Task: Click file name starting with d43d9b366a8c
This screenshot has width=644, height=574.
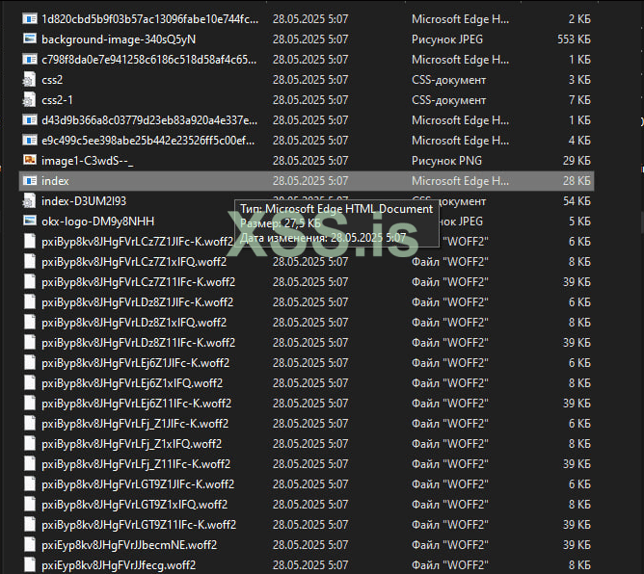Action: (x=149, y=119)
